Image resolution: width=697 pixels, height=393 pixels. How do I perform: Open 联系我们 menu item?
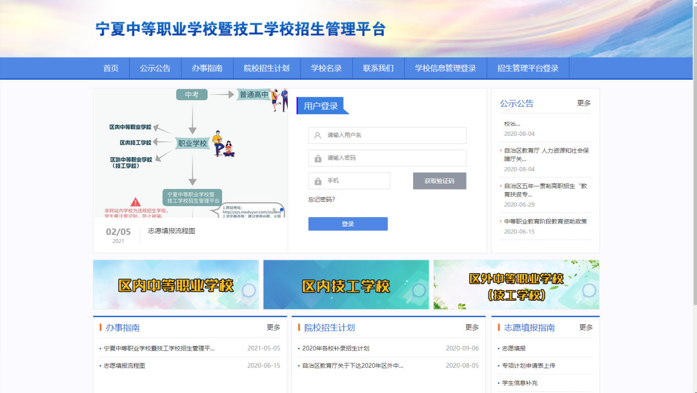click(378, 68)
